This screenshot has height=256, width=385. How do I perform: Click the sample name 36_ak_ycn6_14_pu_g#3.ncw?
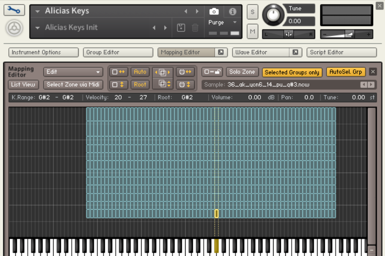[268, 85]
